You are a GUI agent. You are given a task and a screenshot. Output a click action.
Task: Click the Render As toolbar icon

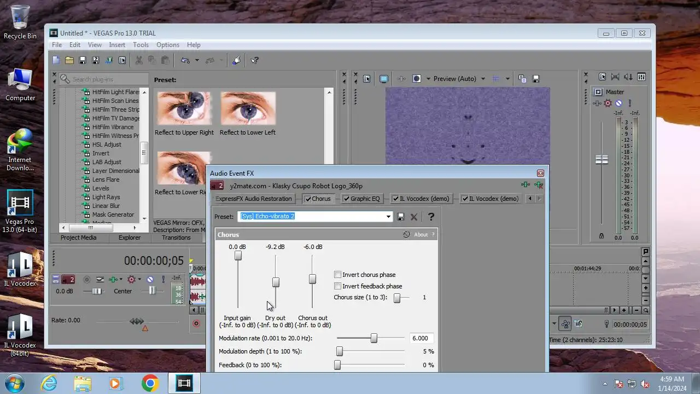tap(109, 60)
